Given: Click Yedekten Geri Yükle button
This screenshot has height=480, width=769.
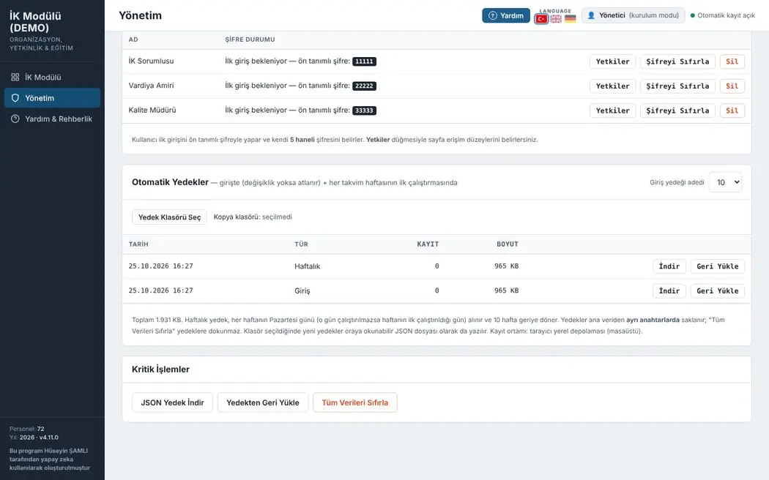Looking at the screenshot, I should 263,402.
